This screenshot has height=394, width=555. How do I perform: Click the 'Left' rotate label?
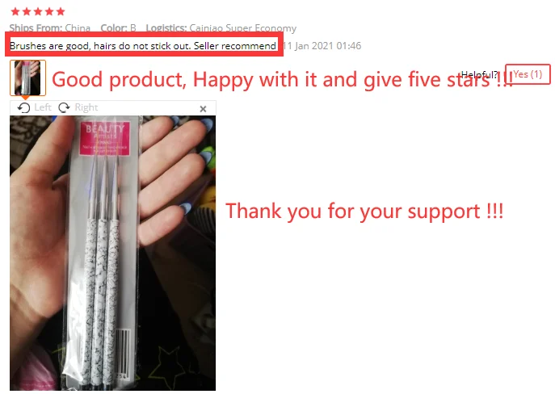point(43,107)
